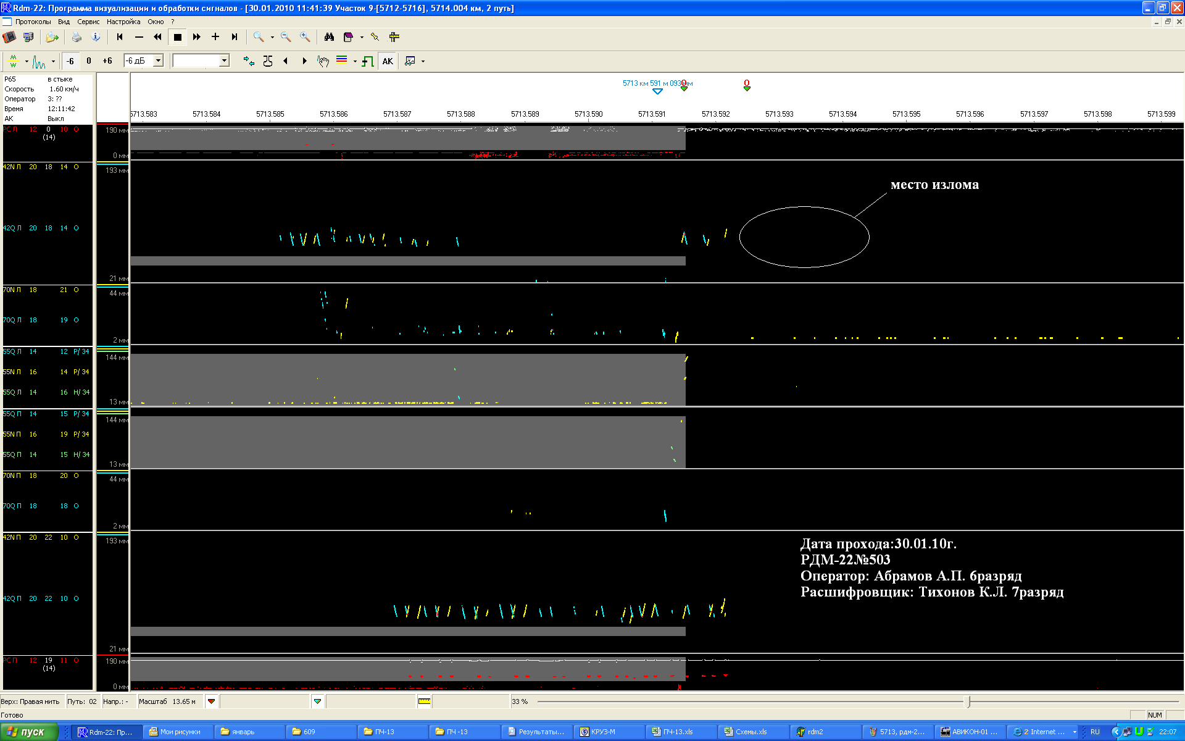Click the binoculars search icon
Image resolution: width=1185 pixels, height=741 pixels.
point(329,37)
